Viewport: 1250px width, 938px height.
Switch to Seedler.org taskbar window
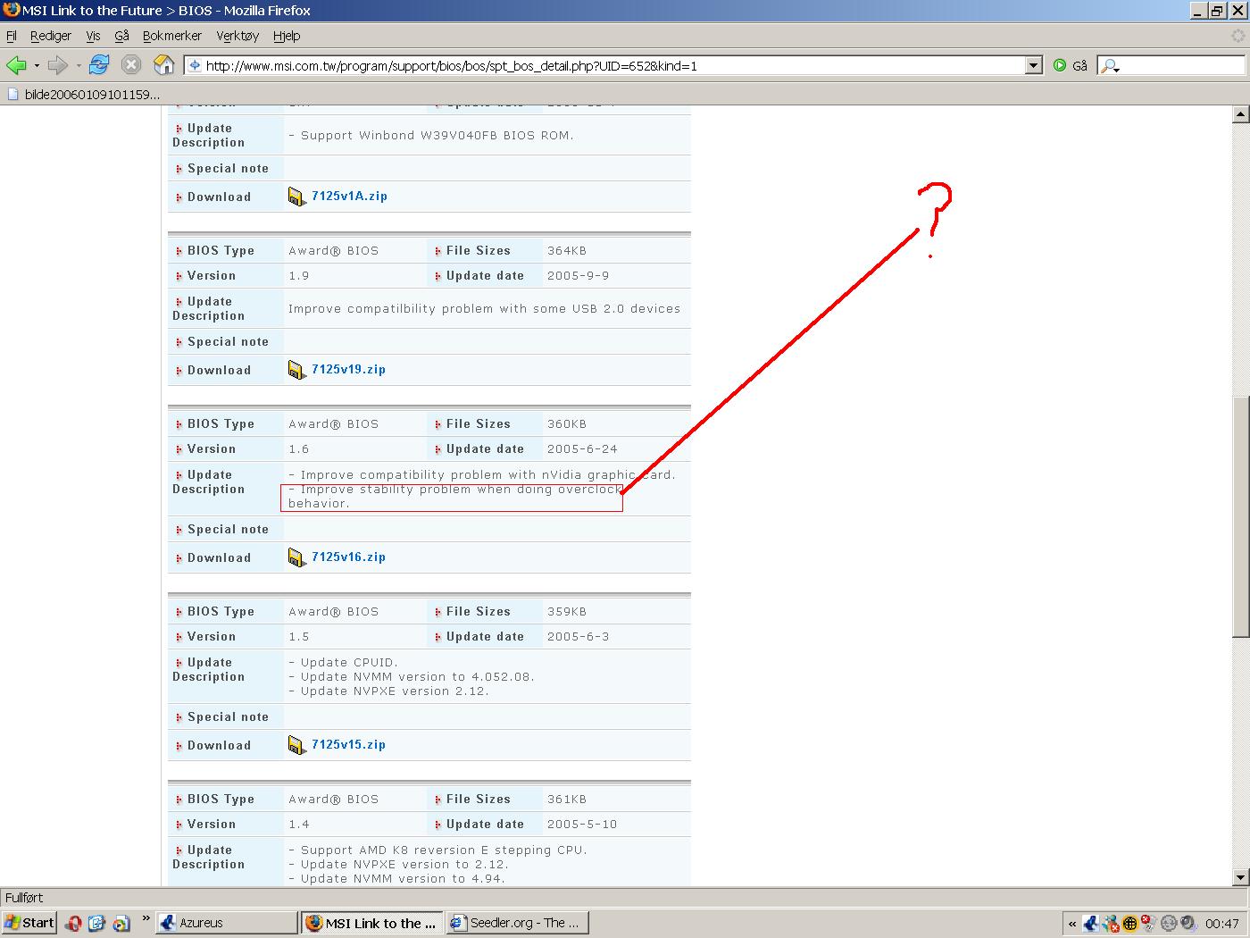click(x=517, y=923)
